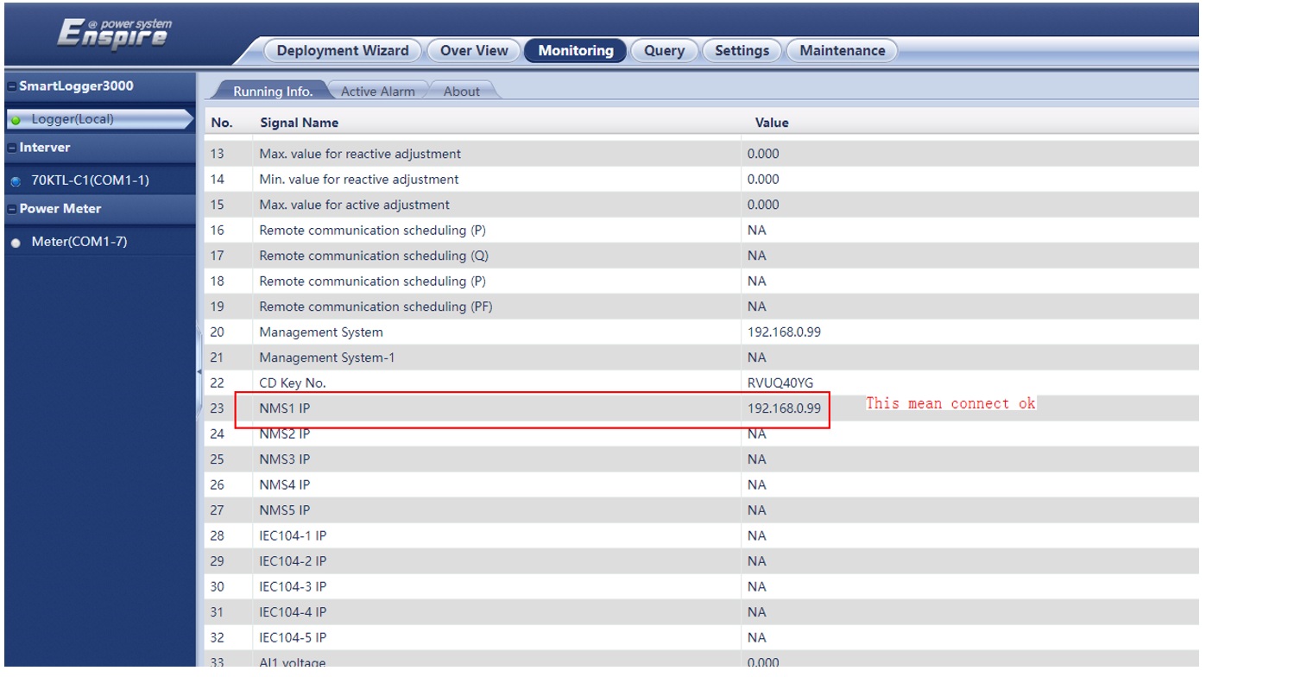Click IEC104-3 IP signal name
This screenshot has width=1307, height=677.
tap(293, 586)
